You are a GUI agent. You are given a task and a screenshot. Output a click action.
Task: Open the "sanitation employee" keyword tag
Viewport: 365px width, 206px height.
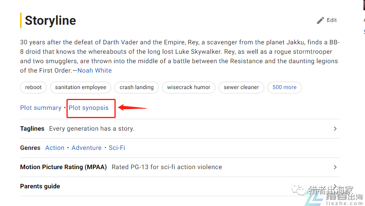(81, 88)
